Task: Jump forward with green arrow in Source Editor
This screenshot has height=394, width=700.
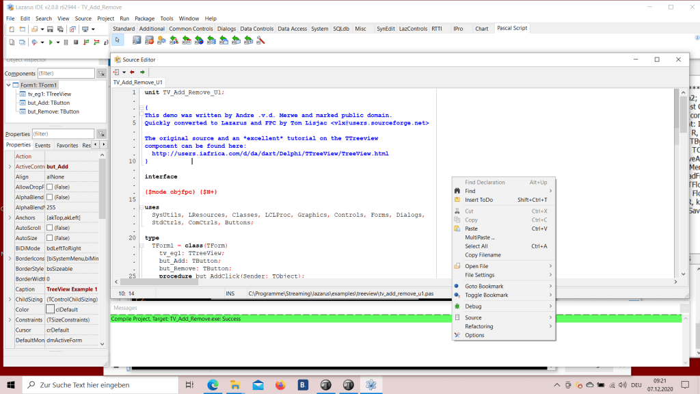Action: click(142, 72)
